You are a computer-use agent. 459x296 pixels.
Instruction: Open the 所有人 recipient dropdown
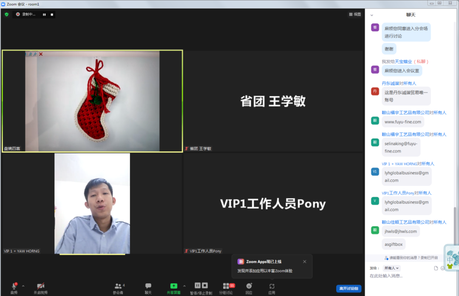(x=391, y=268)
